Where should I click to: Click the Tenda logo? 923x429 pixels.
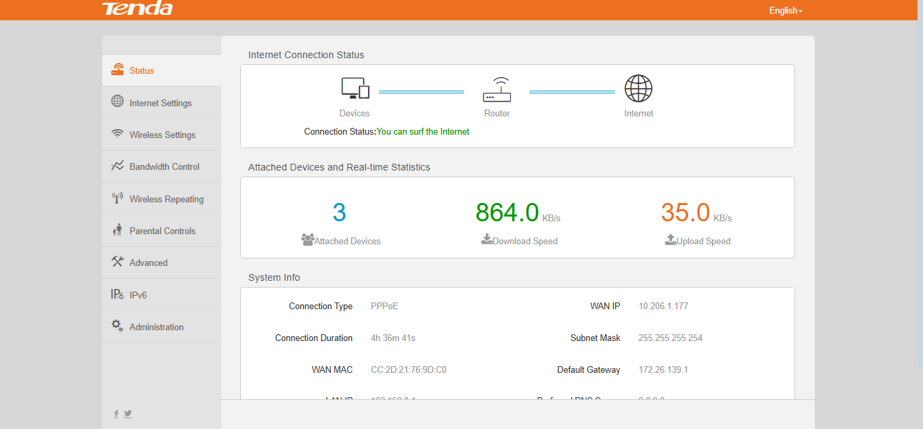point(137,9)
